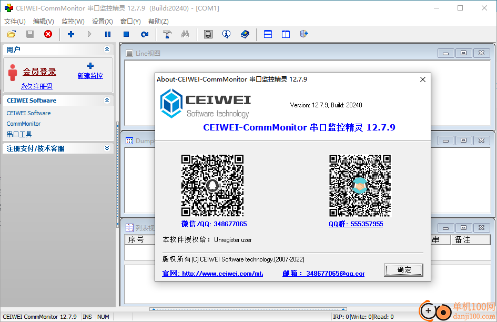This screenshot has width=497, height=322.
Task: Click the red delete X toolbar icon
Action: point(48,34)
